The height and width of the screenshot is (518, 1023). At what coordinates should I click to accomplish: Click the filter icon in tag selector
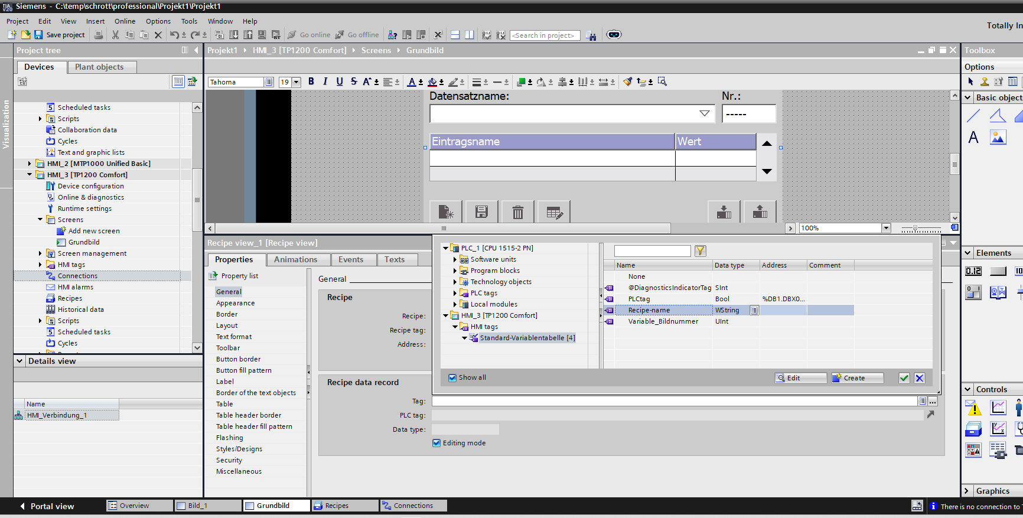coord(700,251)
